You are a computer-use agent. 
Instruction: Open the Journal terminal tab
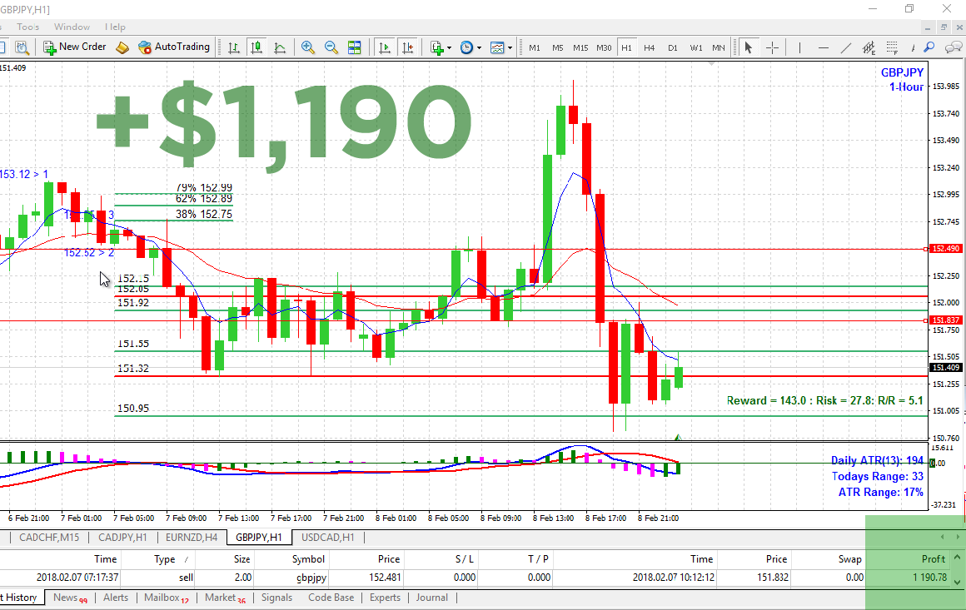tap(432, 597)
